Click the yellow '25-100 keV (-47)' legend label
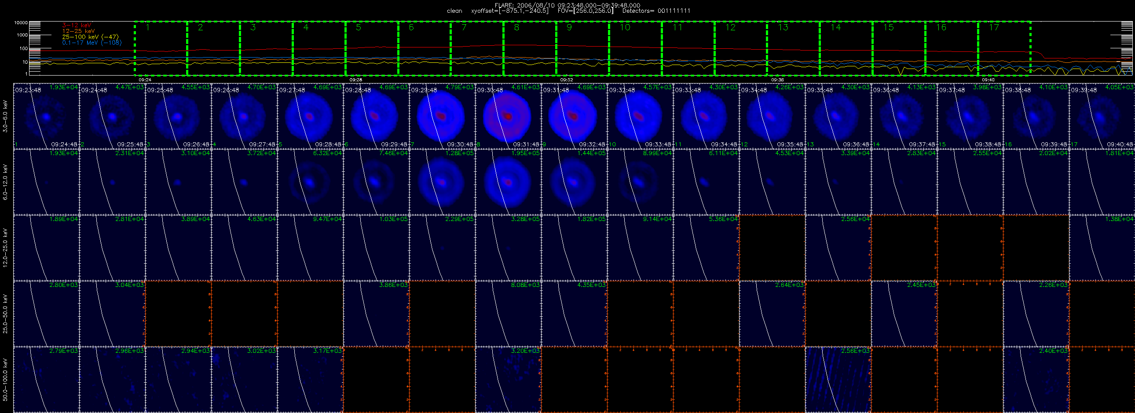Image resolution: width=1135 pixels, height=413 pixels. pos(90,37)
